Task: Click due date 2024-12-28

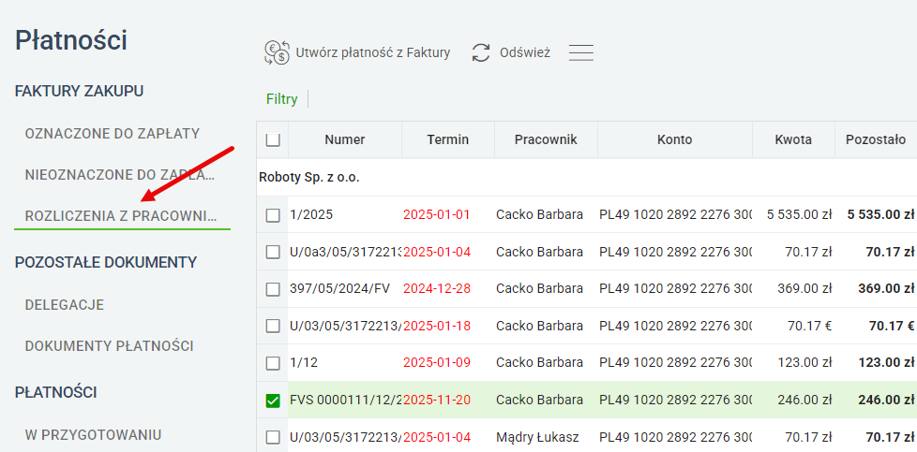Action: pyautogui.click(x=437, y=288)
